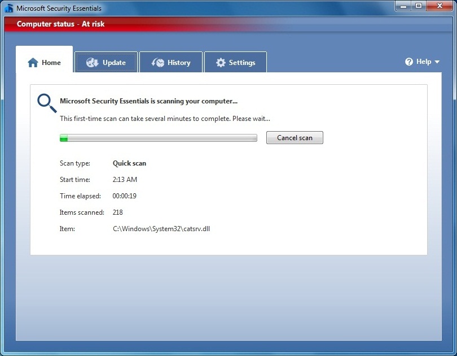The width and height of the screenshot is (457, 356).
Task: Expand the Help dropdown arrow
Action: pyautogui.click(x=437, y=62)
